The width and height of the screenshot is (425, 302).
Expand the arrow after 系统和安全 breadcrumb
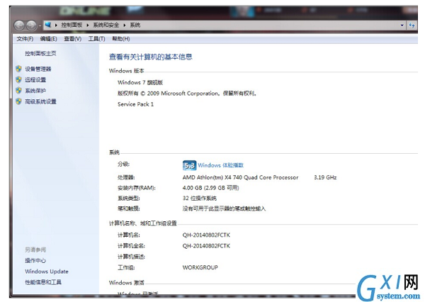(x=125, y=26)
